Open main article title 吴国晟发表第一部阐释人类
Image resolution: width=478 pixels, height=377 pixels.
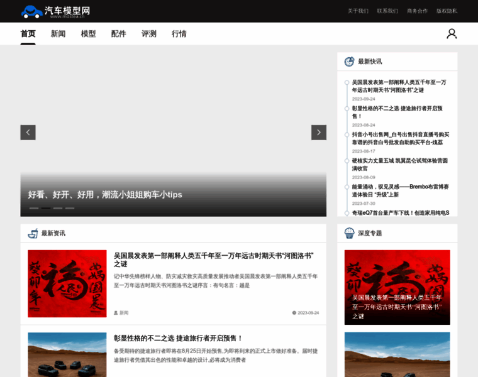pyautogui.click(x=214, y=260)
